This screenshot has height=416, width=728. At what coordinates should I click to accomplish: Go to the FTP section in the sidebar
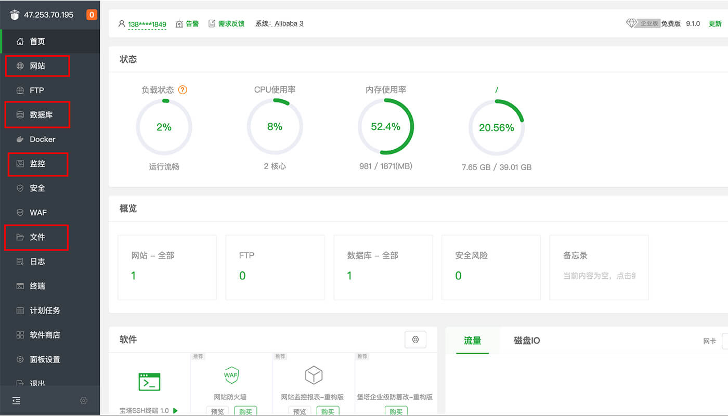[50, 90]
